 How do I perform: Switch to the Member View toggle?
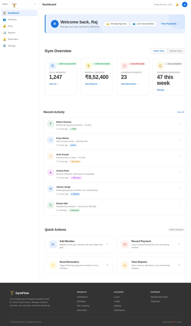(x=175, y=51)
